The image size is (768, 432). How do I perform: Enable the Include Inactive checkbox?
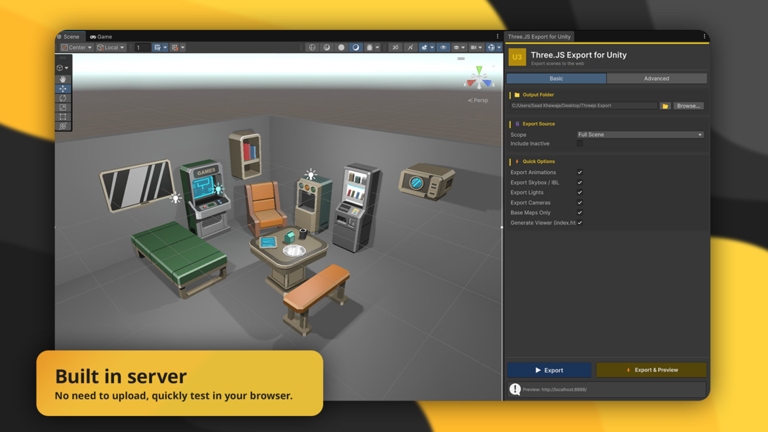pos(580,143)
